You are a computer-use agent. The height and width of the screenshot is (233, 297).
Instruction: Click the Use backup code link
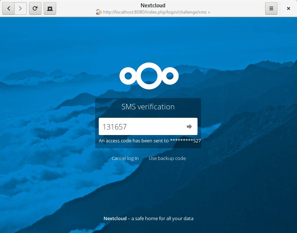click(167, 158)
